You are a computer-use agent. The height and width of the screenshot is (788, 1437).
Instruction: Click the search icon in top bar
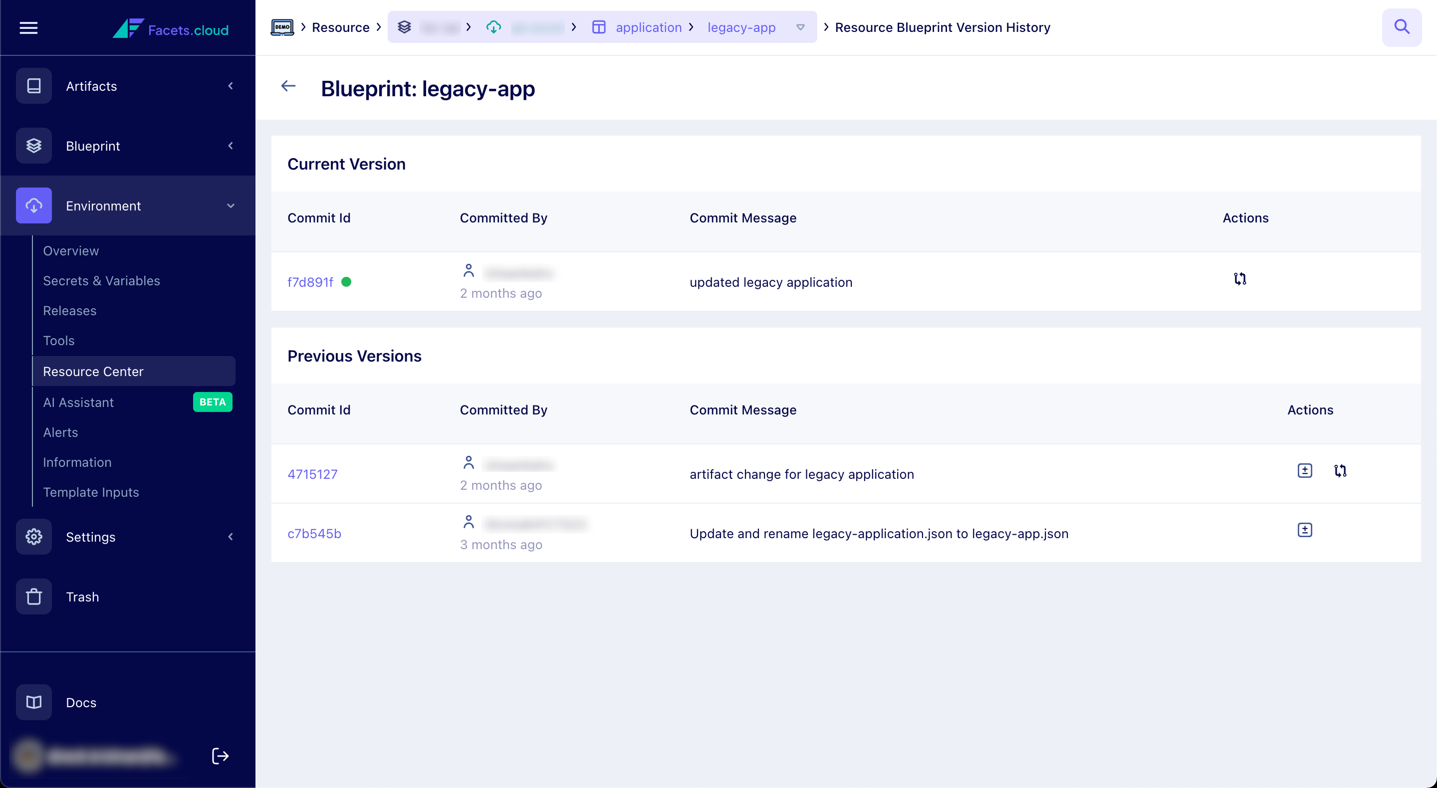click(1401, 27)
